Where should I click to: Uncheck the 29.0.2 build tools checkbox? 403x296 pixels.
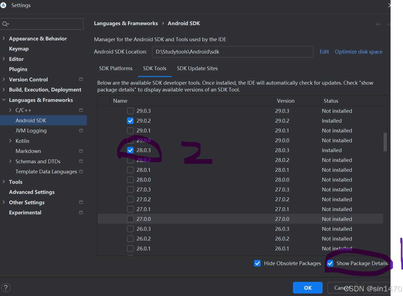tap(130, 121)
